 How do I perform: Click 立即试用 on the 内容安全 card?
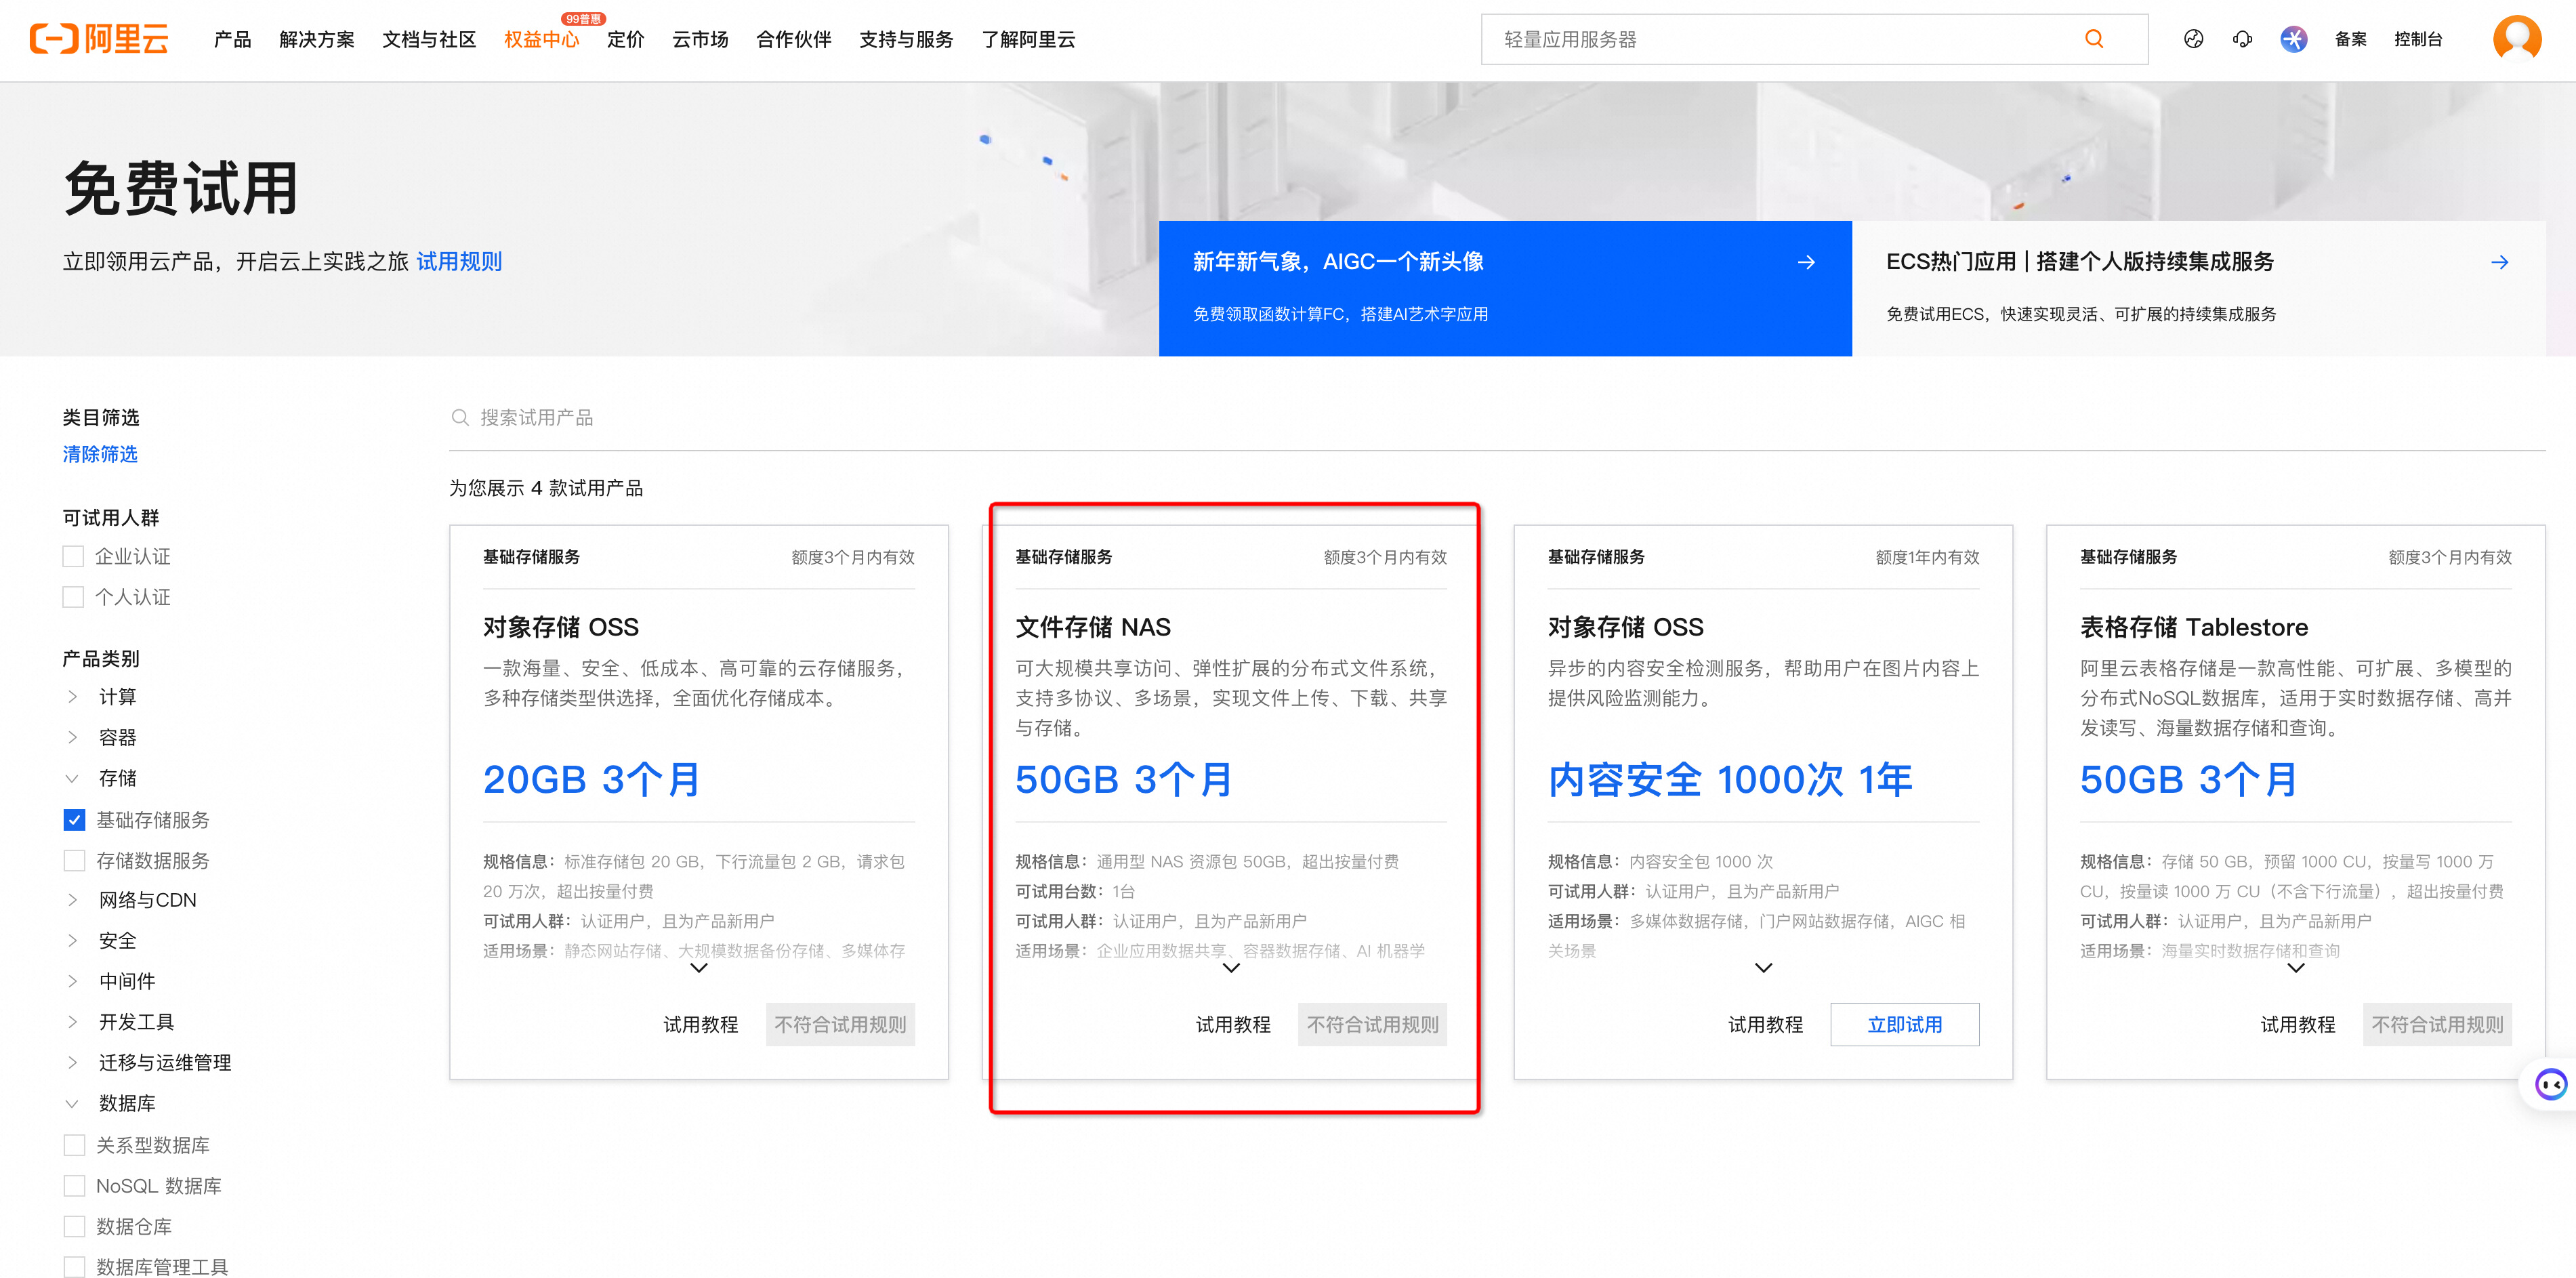point(1905,1025)
